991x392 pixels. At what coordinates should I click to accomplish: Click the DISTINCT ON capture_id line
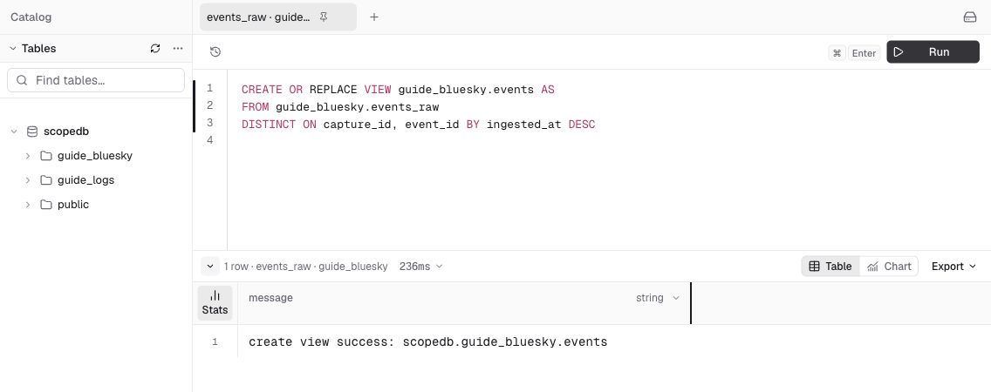click(419, 125)
